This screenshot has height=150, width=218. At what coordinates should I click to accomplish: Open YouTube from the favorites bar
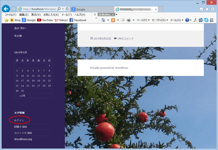pos(45,20)
